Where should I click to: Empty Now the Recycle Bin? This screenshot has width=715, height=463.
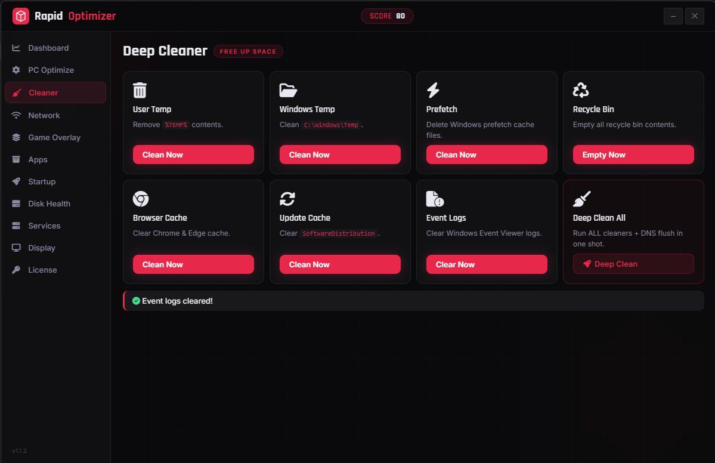[x=633, y=155]
